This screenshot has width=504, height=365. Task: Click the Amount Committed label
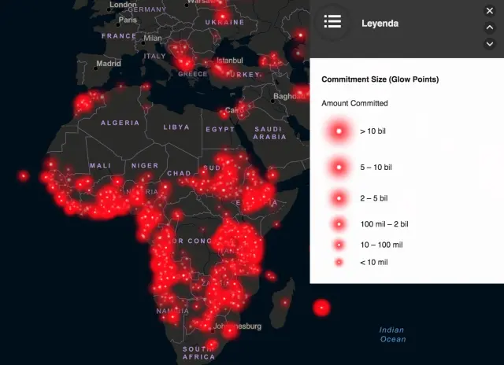[354, 103]
